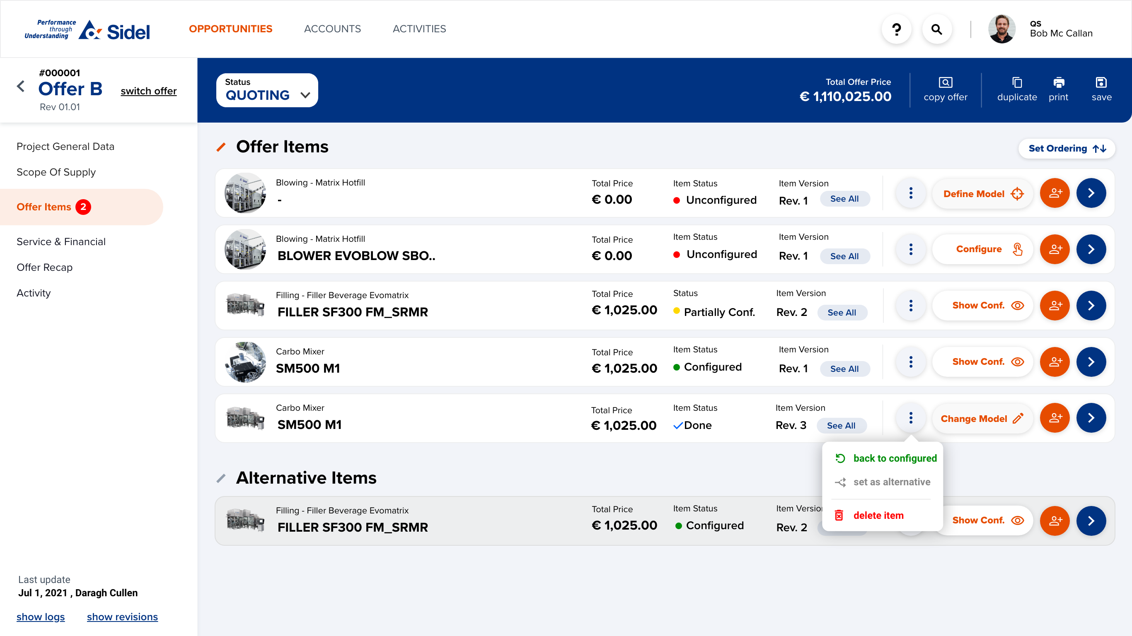Open details arrow for Partially Conf. filler
This screenshot has width=1132, height=636.
1091,305
